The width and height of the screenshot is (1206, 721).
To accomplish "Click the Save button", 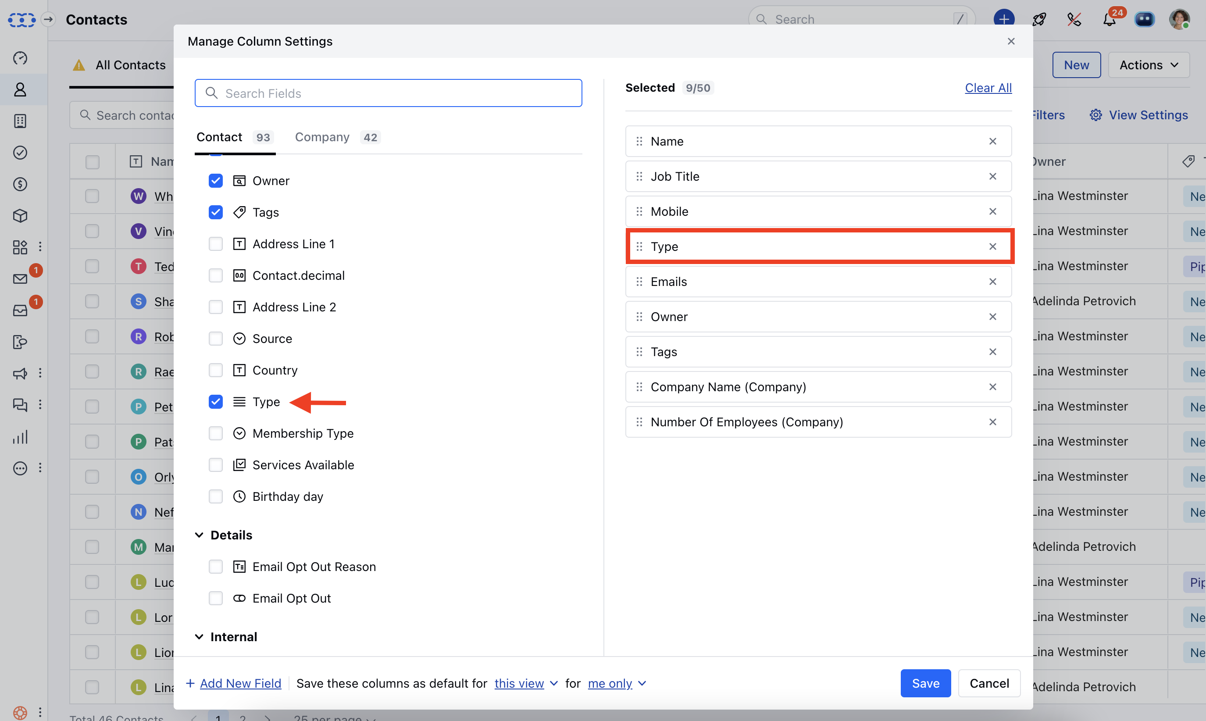I will coord(925,683).
